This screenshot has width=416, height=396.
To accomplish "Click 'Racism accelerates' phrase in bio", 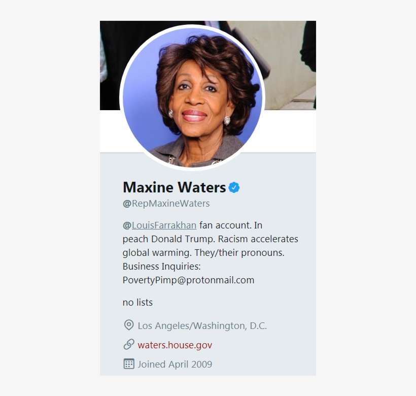I will pos(258,239).
